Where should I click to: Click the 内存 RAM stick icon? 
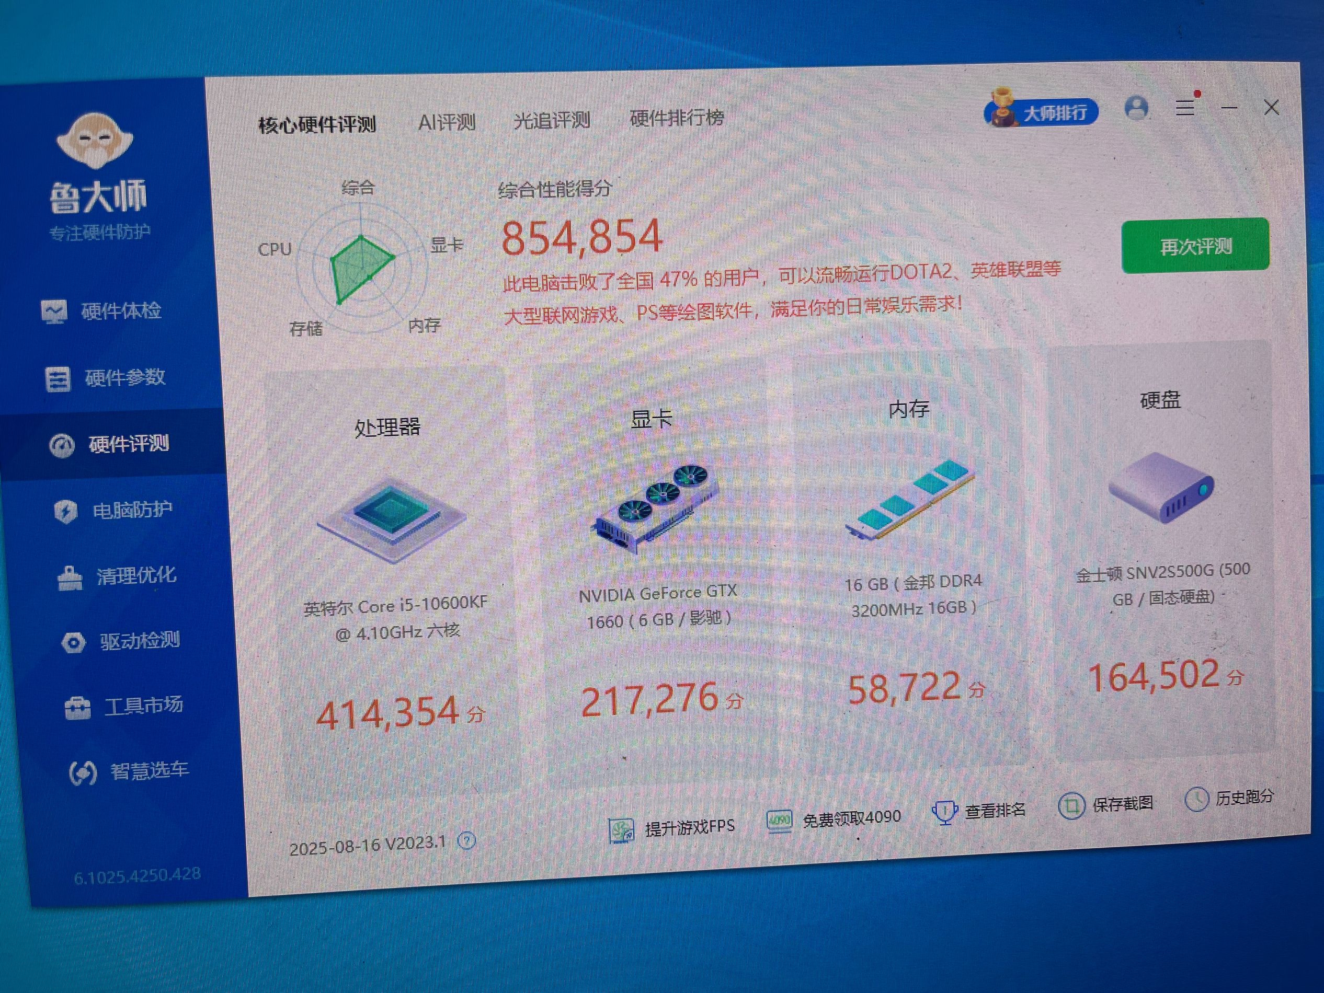click(910, 500)
